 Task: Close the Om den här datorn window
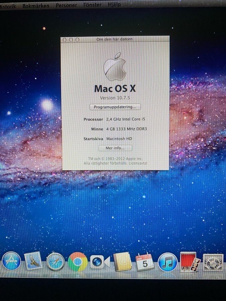click(x=65, y=39)
